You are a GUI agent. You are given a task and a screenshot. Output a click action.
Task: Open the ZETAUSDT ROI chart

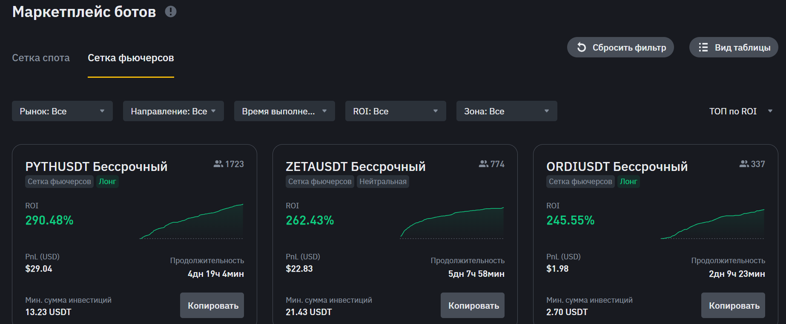452,223
